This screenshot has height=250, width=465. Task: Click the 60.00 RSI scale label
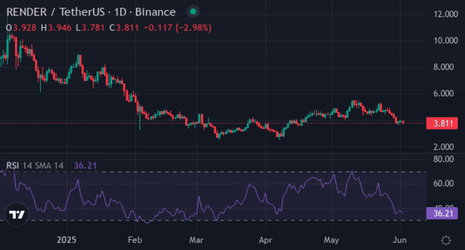click(444, 184)
